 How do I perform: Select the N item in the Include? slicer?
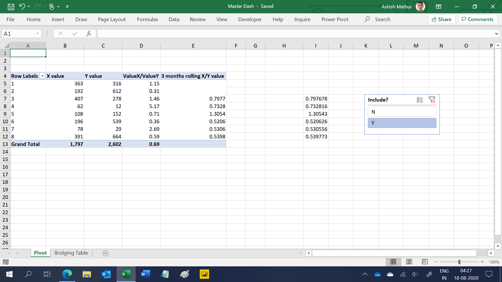click(x=402, y=112)
